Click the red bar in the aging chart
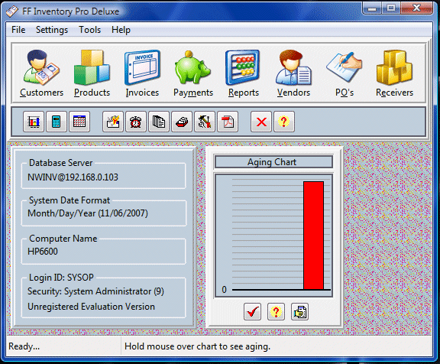The image size is (440, 364). click(x=313, y=236)
